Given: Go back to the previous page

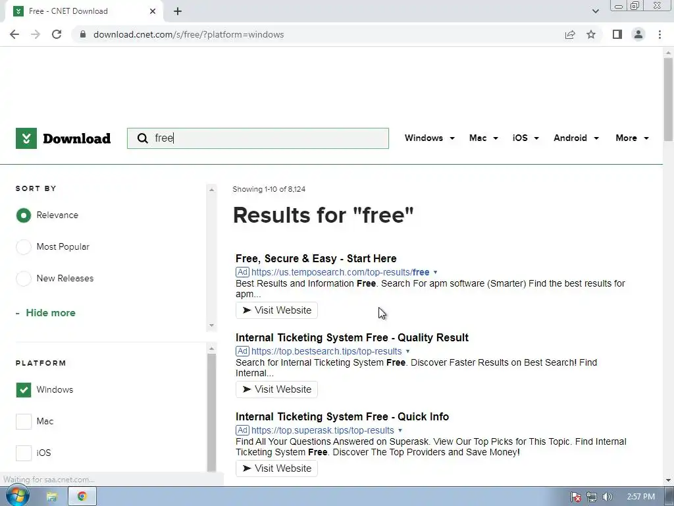Looking at the screenshot, I should (x=14, y=34).
